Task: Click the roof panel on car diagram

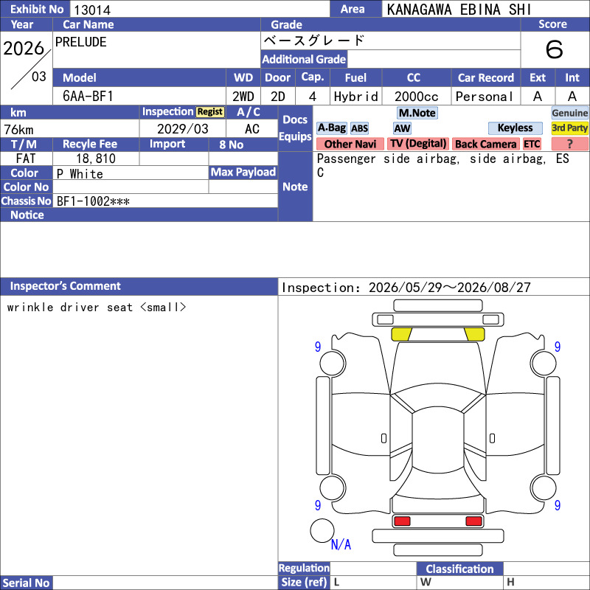Action: tap(438, 440)
